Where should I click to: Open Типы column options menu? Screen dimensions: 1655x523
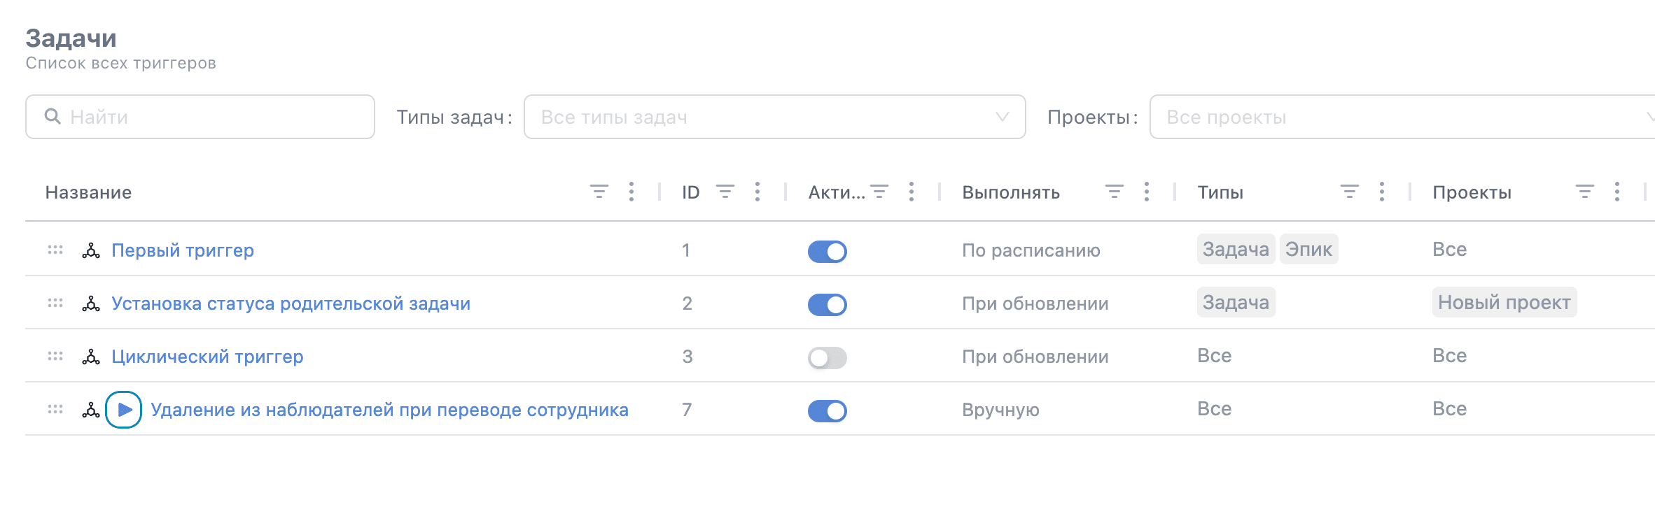(1382, 192)
